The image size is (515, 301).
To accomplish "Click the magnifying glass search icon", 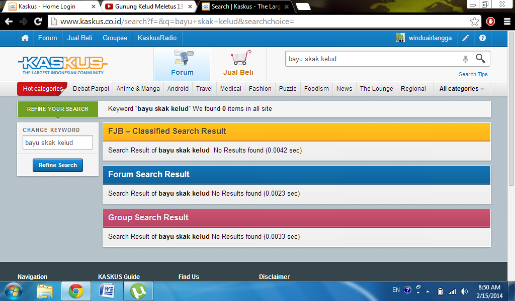I will 480,59.
